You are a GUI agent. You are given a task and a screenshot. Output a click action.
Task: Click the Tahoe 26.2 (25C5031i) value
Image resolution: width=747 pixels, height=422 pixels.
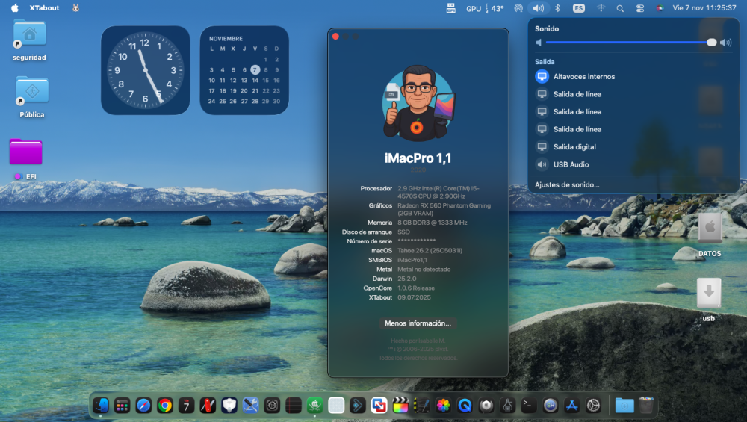tap(430, 250)
